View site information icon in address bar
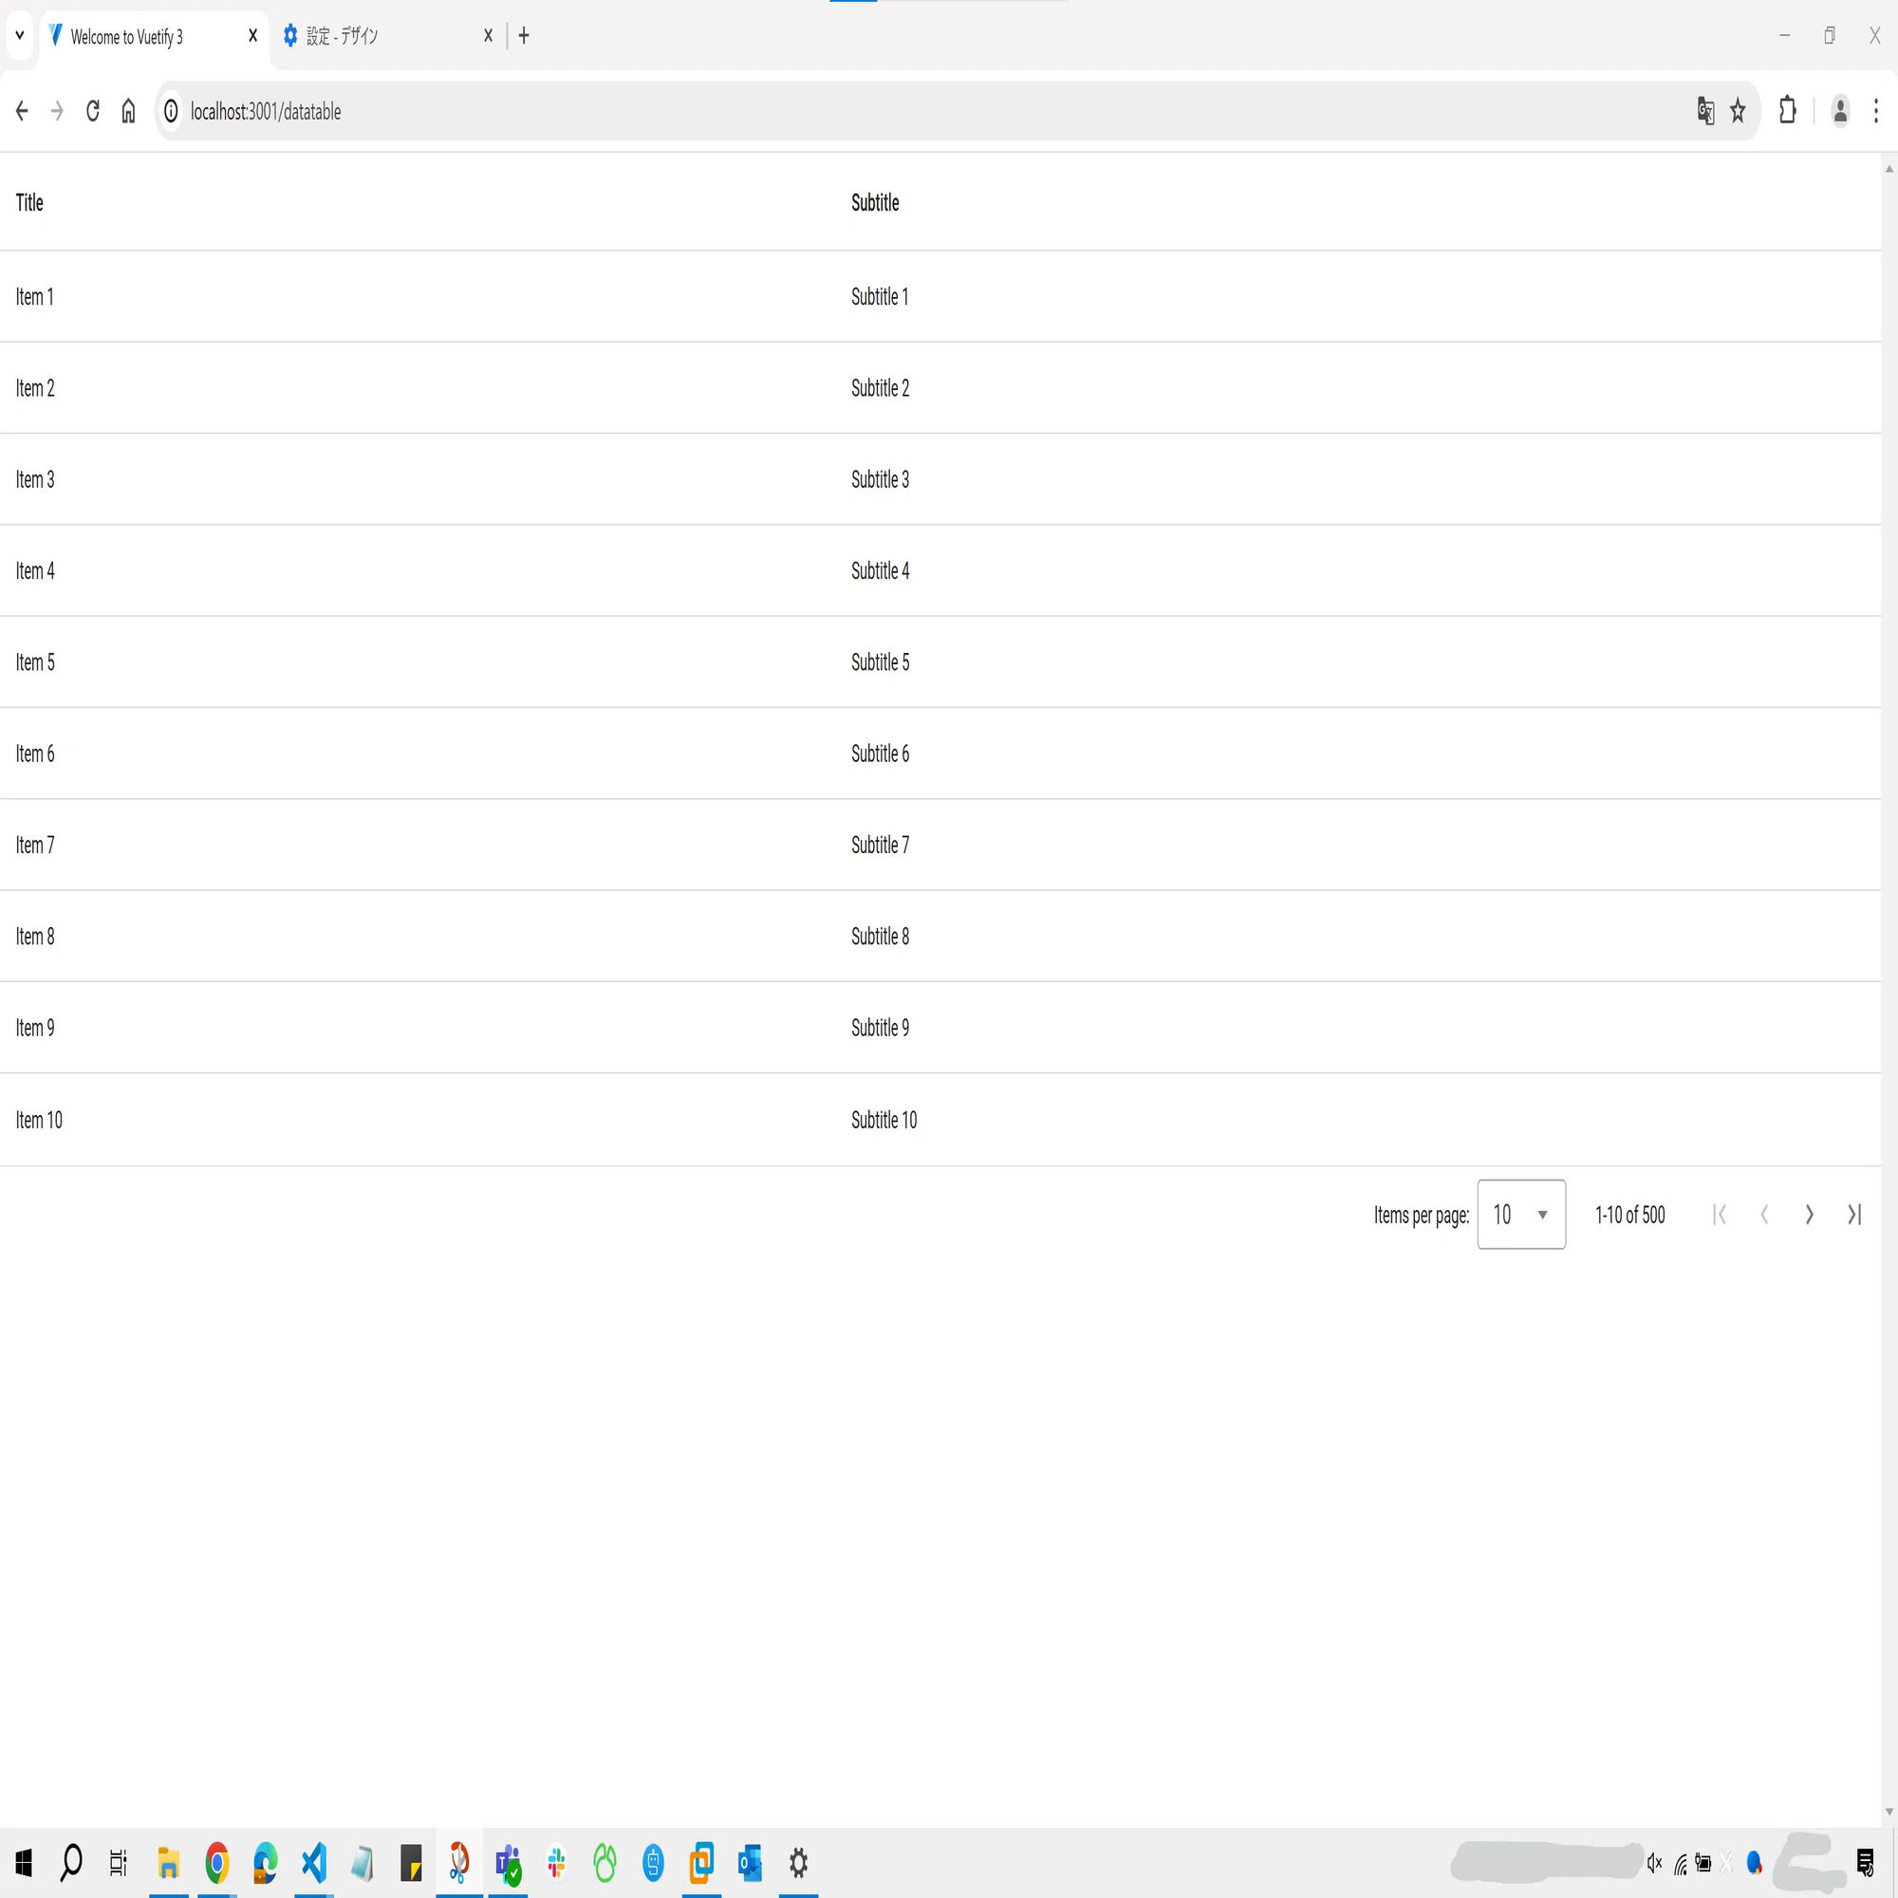This screenshot has height=1898, width=1898. pos(171,111)
